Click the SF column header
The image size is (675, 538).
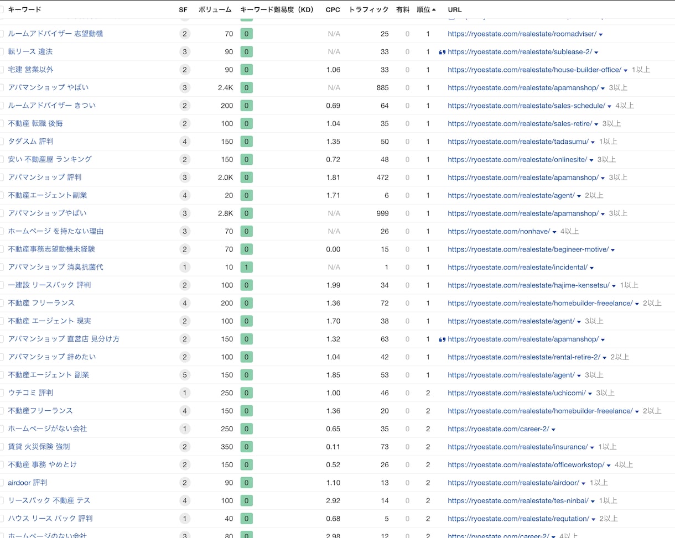point(183,9)
